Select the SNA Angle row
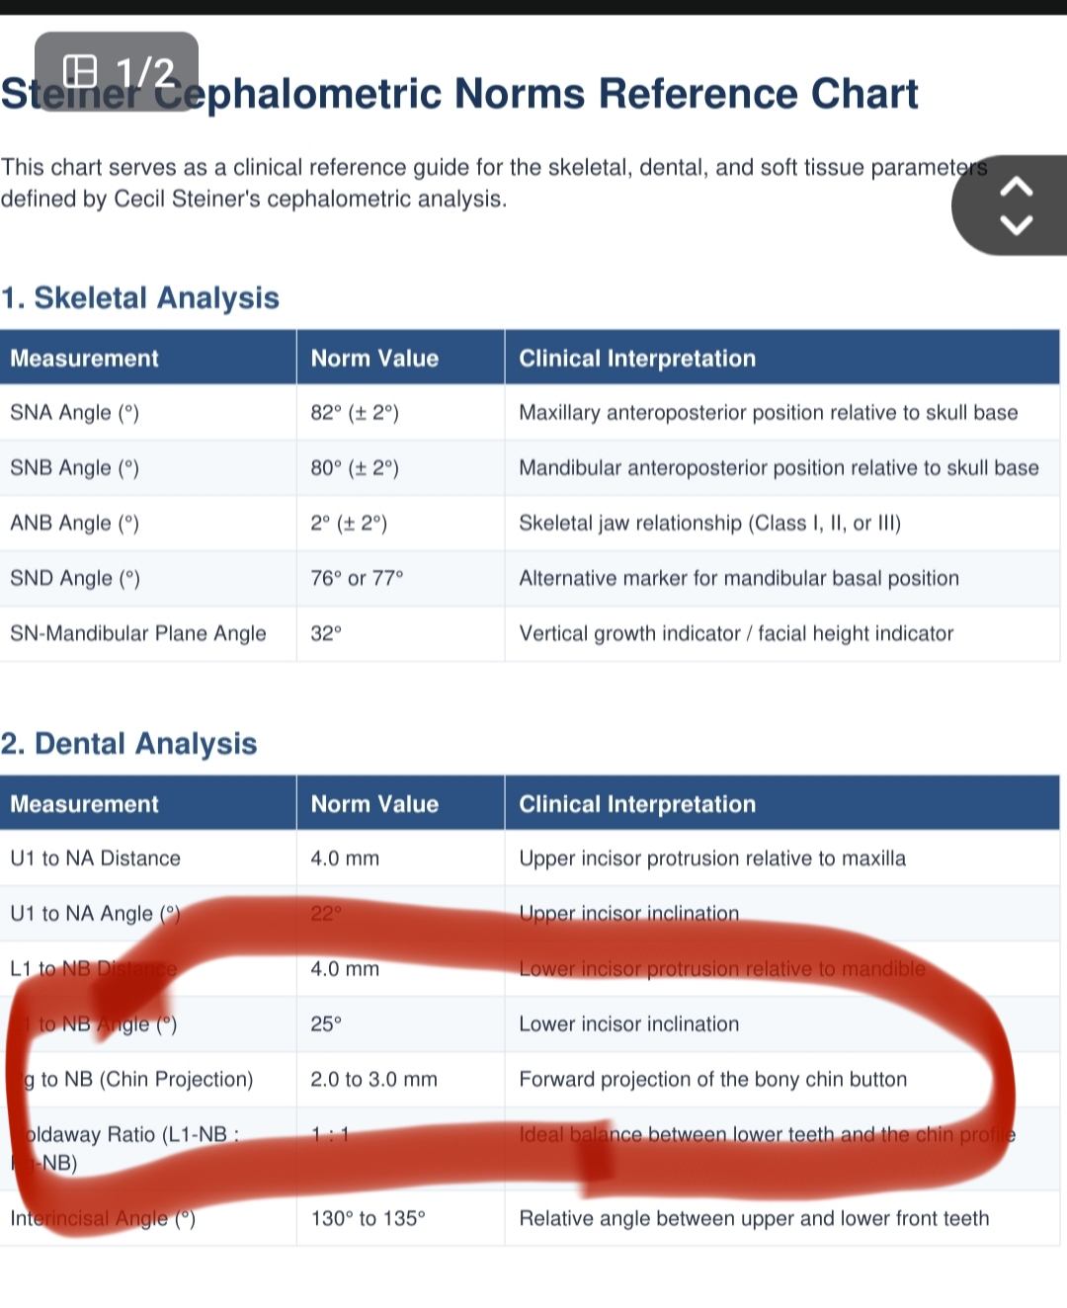 tap(530, 413)
